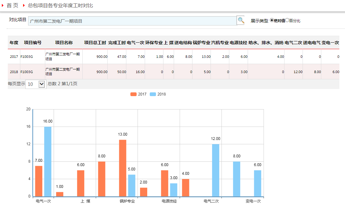Click the 13.00 orange bar for 锅炉专业
345x209 pixels.
click(123, 168)
